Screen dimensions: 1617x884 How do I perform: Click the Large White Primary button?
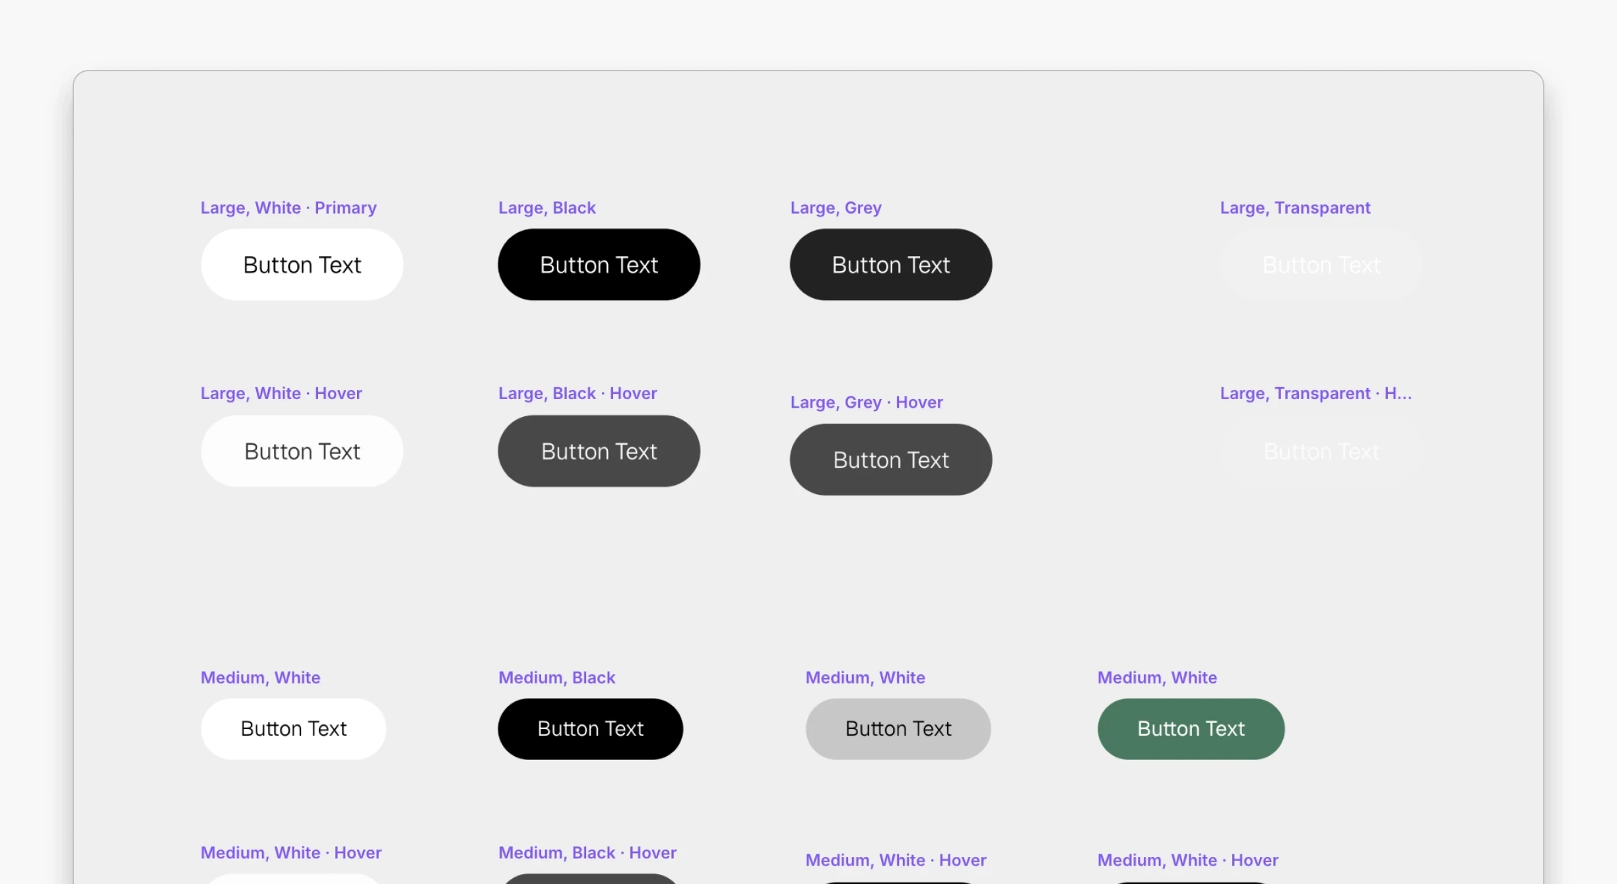(302, 265)
